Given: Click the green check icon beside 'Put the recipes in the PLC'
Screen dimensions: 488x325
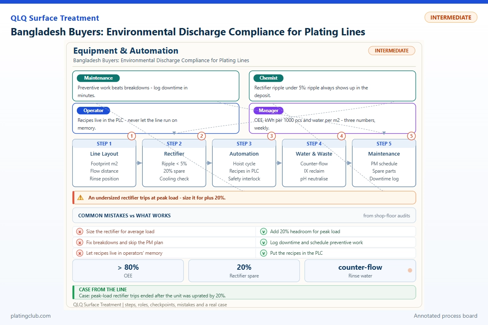Looking at the screenshot, I should click(x=264, y=253).
